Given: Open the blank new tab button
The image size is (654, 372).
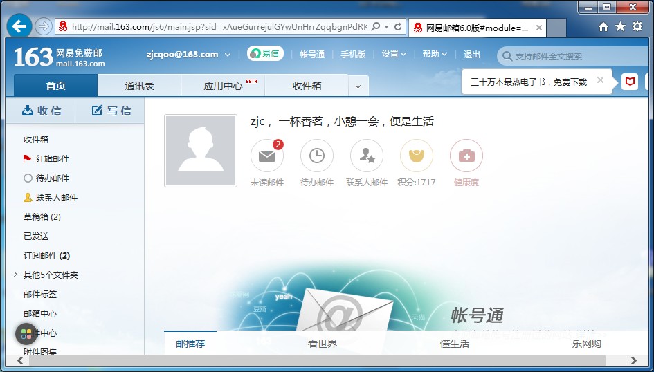Looking at the screenshot, I should [556, 28].
